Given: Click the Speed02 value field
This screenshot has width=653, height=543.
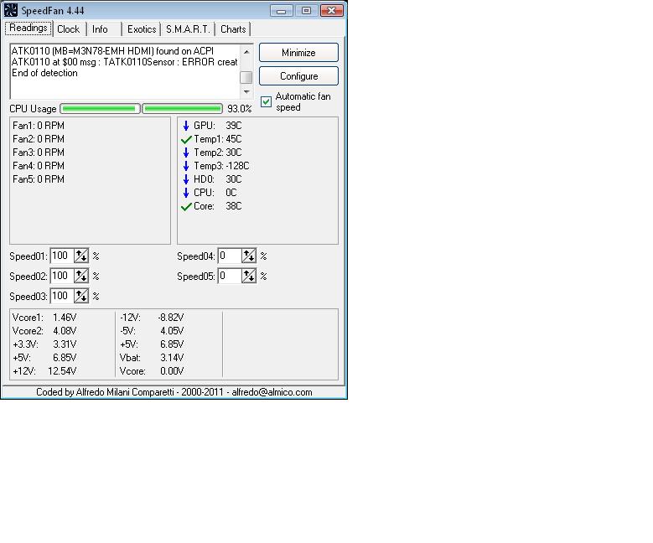Looking at the screenshot, I should (x=62, y=276).
